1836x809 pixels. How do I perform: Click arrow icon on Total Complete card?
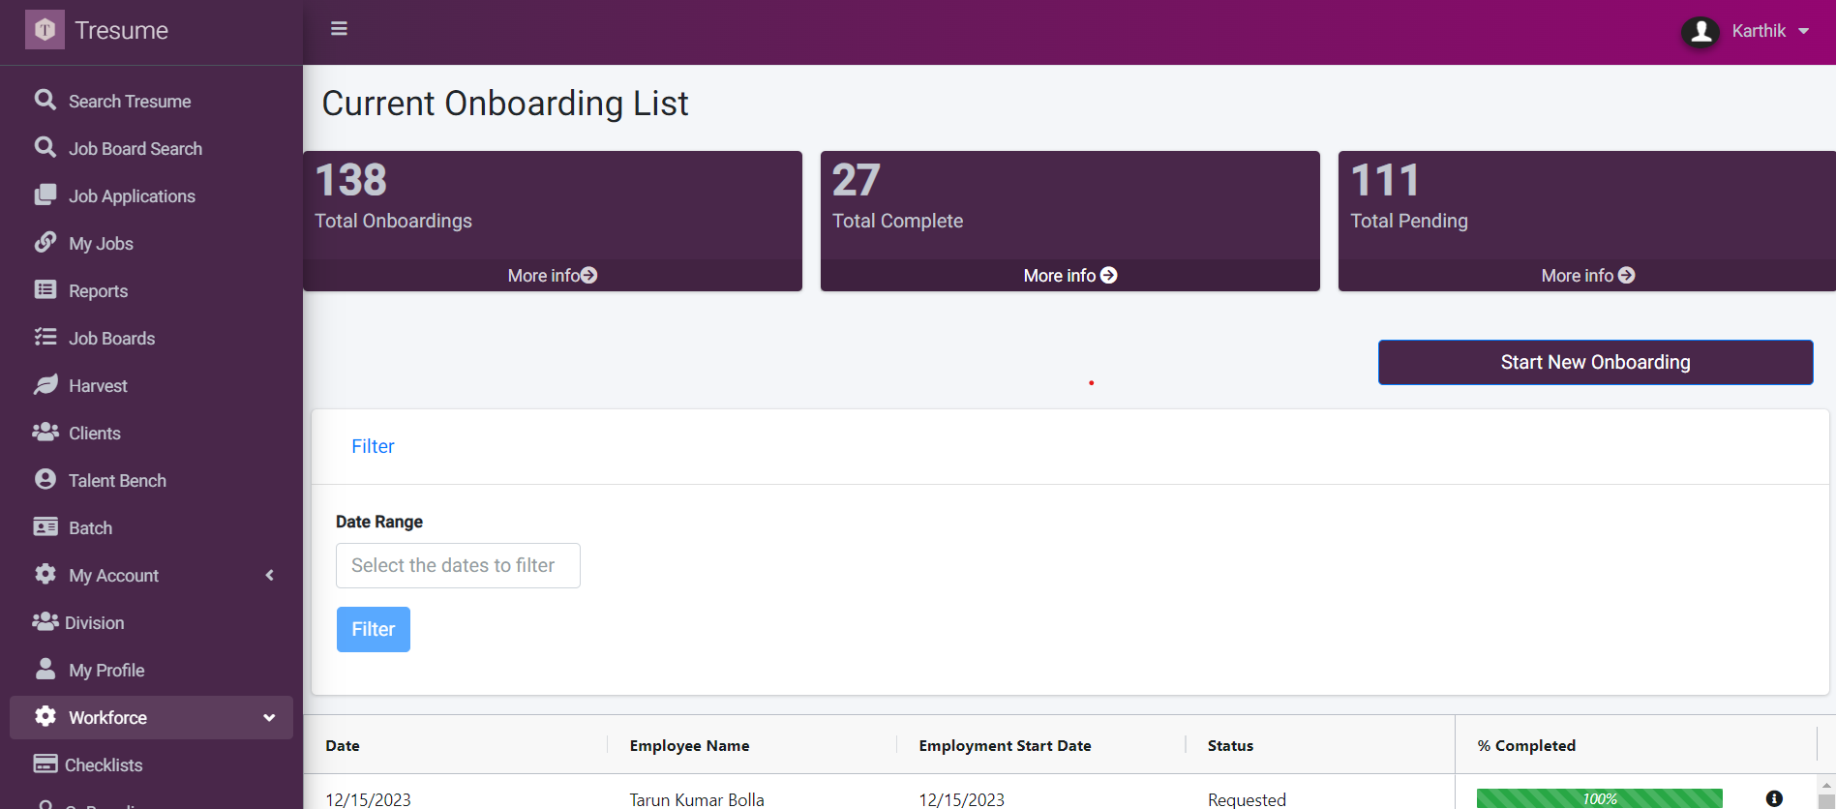tap(1109, 276)
